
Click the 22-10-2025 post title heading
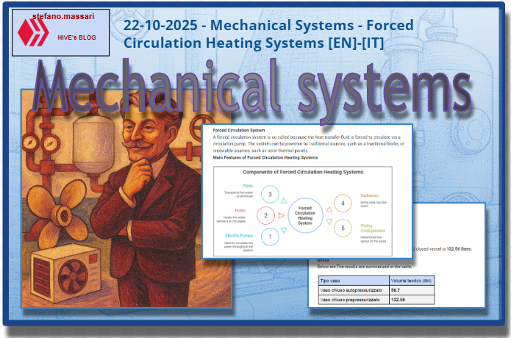tap(268, 35)
